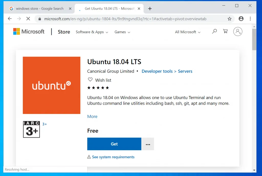Open the shopping cart icon
262x176 pixels.
click(x=225, y=31)
